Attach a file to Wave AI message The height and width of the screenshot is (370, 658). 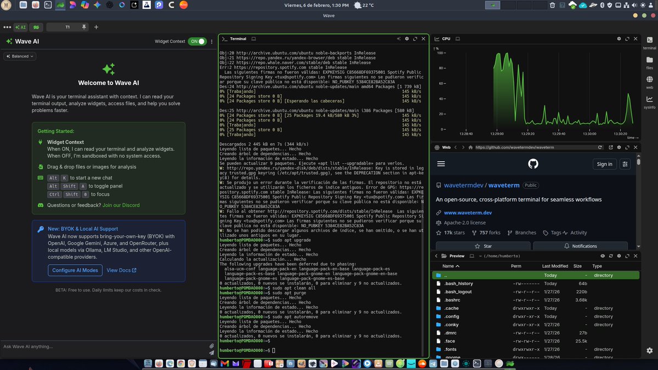(212, 346)
